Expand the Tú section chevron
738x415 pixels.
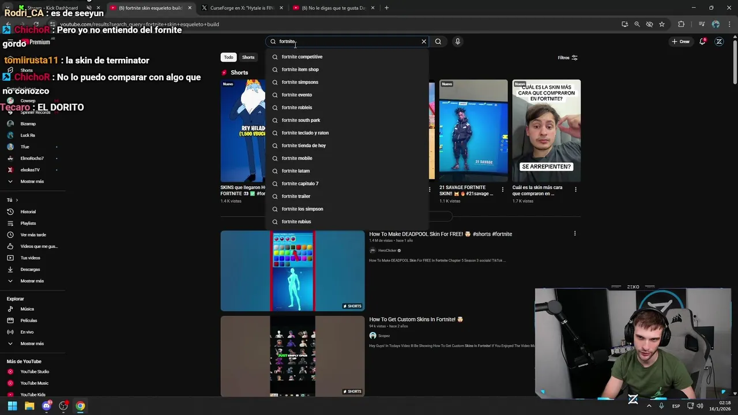(x=17, y=200)
